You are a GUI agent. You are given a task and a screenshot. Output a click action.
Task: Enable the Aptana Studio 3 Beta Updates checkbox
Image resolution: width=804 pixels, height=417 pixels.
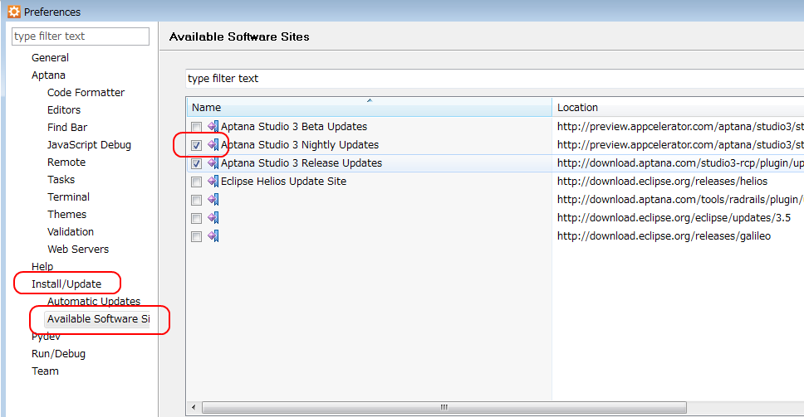[196, 127]
